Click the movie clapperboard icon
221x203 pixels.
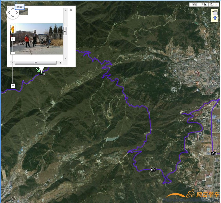pyautogui.click(x=215, y=12)
